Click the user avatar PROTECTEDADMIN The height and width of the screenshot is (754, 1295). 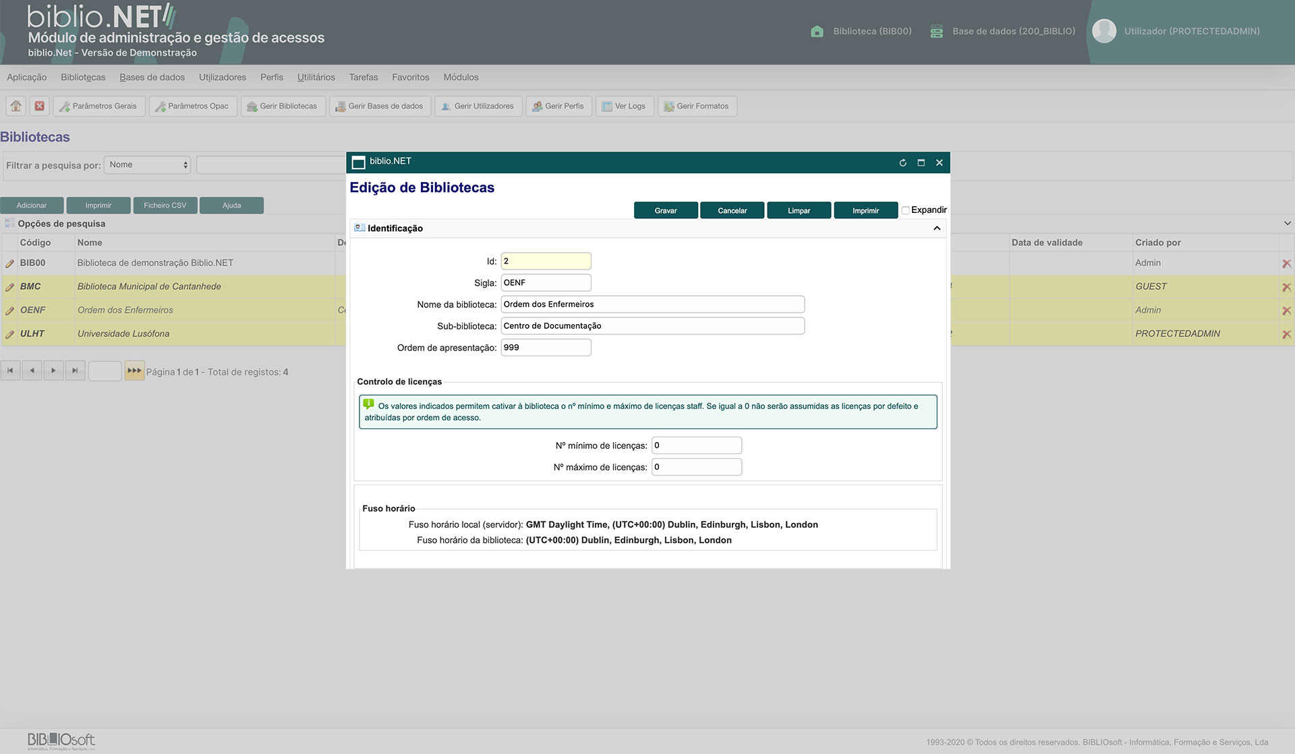pos(1104,31)
